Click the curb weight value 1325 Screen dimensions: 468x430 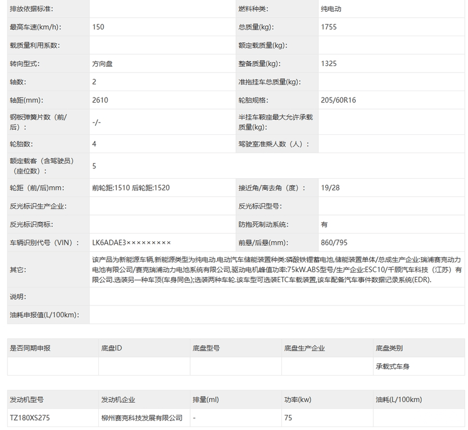tap(329, 64)
